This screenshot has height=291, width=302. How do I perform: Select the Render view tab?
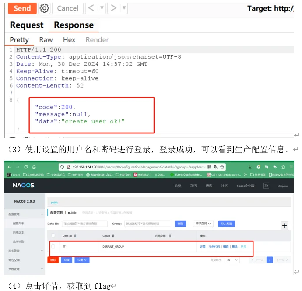click(97, 40)
